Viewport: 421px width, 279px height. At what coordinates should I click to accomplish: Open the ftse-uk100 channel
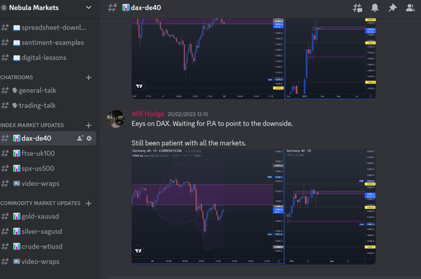coord(48,153)
